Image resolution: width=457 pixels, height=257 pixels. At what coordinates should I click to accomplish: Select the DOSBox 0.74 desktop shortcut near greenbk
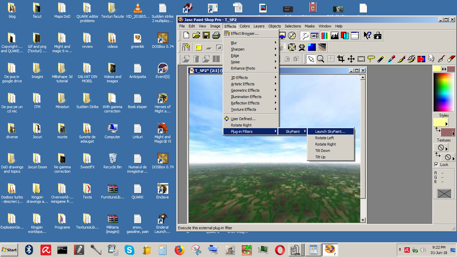coord(163,41)
